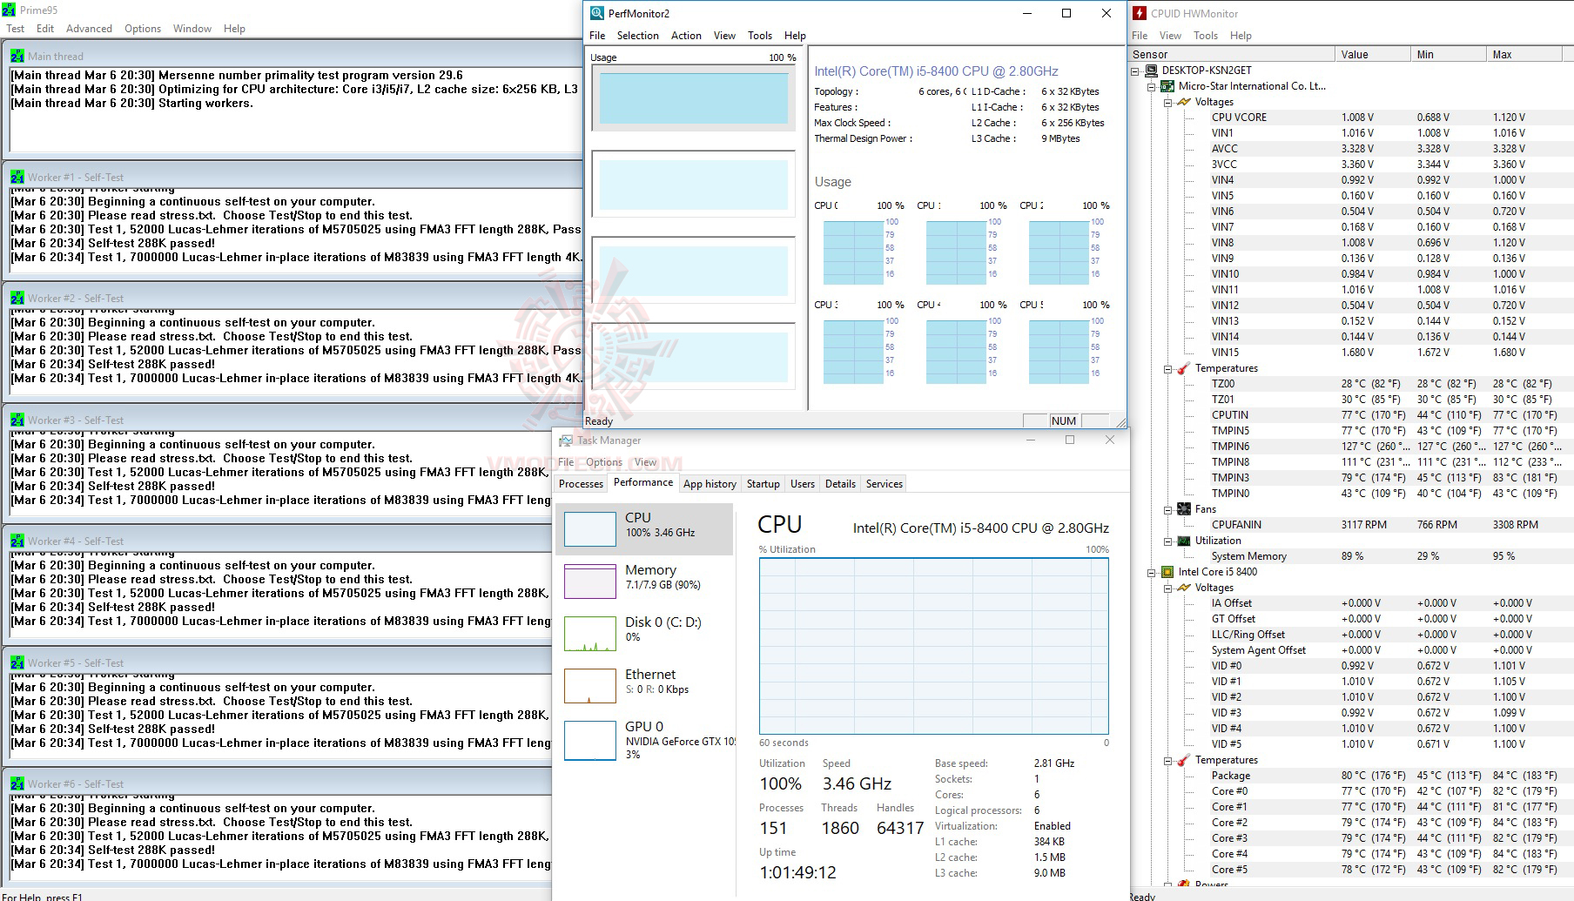Collapse the Intel Core i5 8400 node
The height and width of the screenshot is (901, 1574).
(1152, 572)
